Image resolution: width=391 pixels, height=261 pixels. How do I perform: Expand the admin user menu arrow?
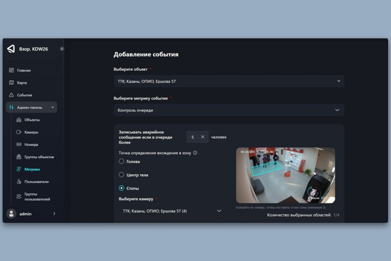coord(54,214)
